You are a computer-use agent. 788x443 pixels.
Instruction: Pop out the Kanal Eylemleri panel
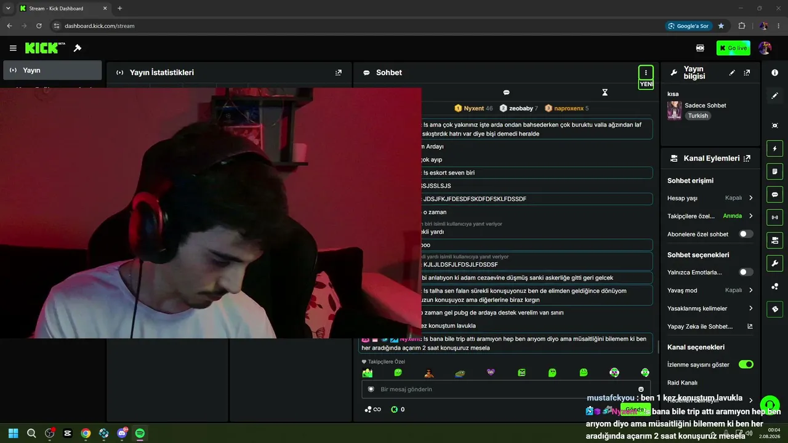[x=747, y=158]
